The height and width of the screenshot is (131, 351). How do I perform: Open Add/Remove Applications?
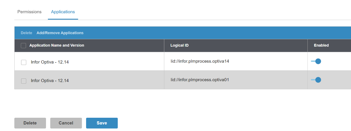[60, 33]
